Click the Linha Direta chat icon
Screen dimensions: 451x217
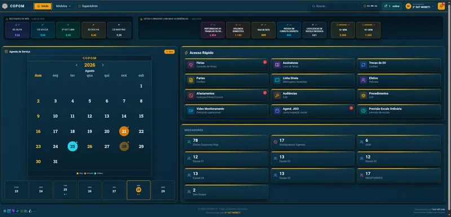277,80
